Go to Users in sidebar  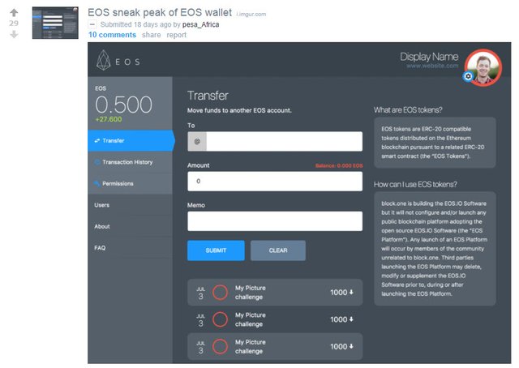point(130,205)
